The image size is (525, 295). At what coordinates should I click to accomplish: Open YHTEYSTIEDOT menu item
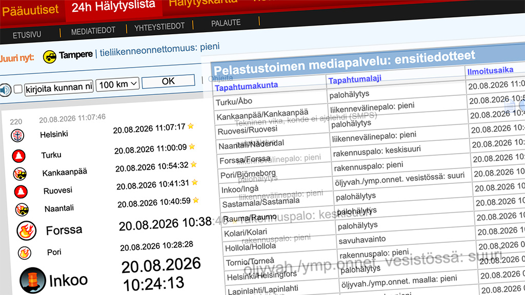click(159, 27)
